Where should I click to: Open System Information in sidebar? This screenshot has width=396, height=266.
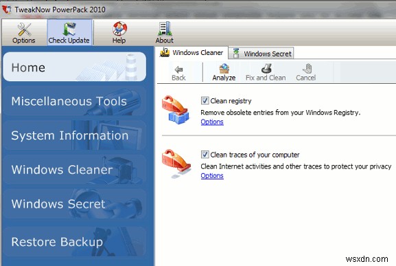pos(75,135)
